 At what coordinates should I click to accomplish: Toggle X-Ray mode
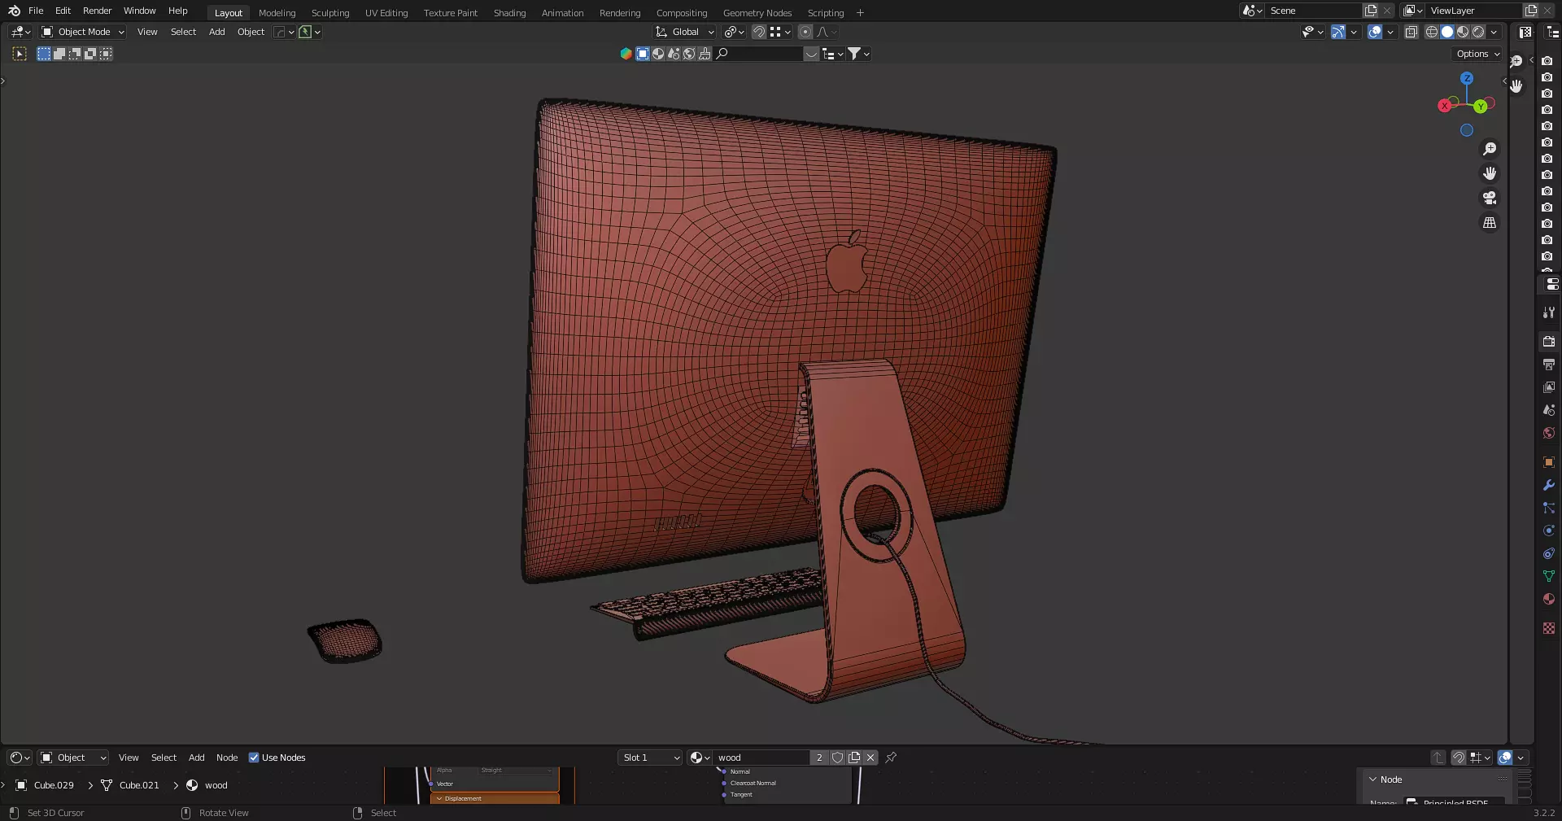click(x=1411, y=32)
